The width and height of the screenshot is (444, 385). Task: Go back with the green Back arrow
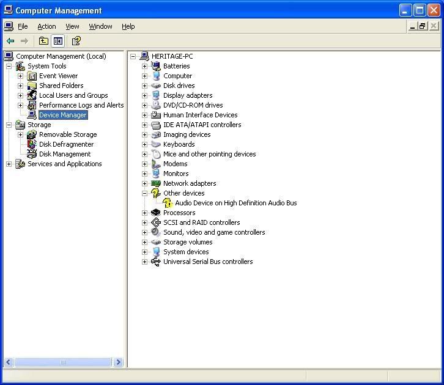[10, 41]
